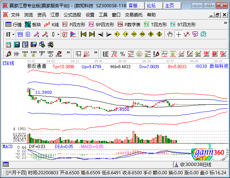Image resolution: width=230 pixels, height=178 pixels.
Task: Click the network windows globe icon
Action: click(x=42, y=44)
